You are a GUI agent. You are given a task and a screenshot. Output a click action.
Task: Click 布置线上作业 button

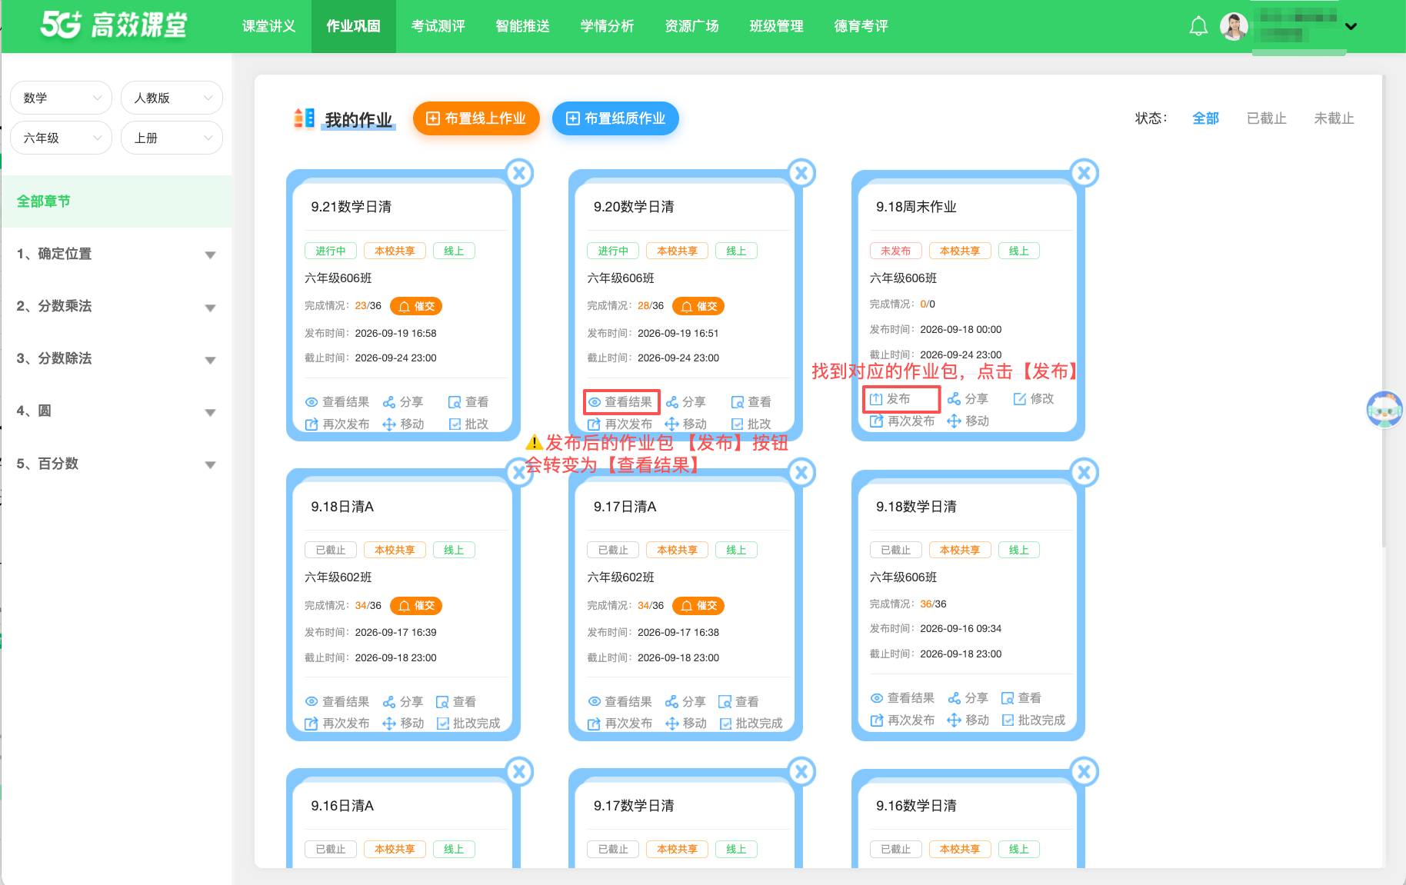coord(476,118)
